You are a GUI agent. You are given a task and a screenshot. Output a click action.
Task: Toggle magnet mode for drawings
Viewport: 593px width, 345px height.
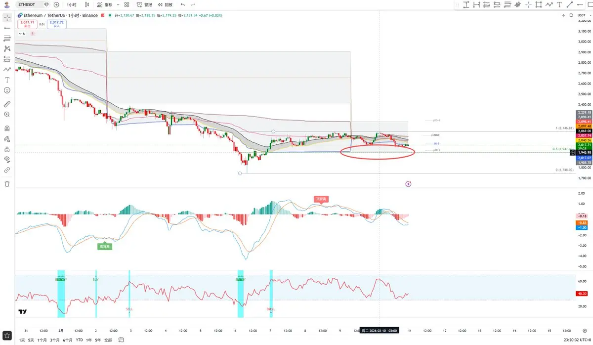pyautogui.click(x=7, y=128)
